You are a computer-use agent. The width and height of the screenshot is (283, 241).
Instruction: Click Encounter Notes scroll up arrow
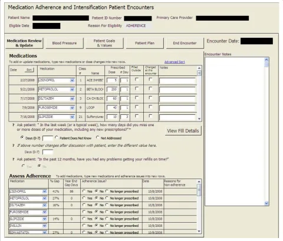coord(266,60)
